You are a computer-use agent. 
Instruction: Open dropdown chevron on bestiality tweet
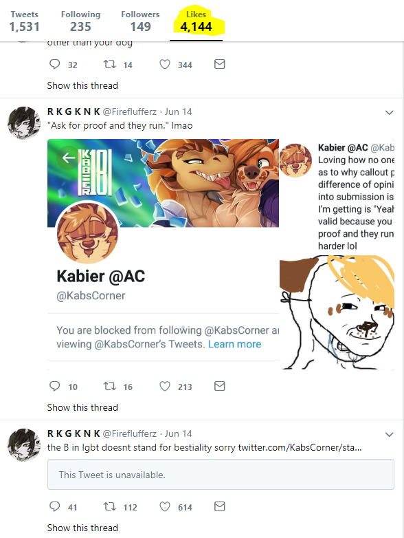point(390,434)
